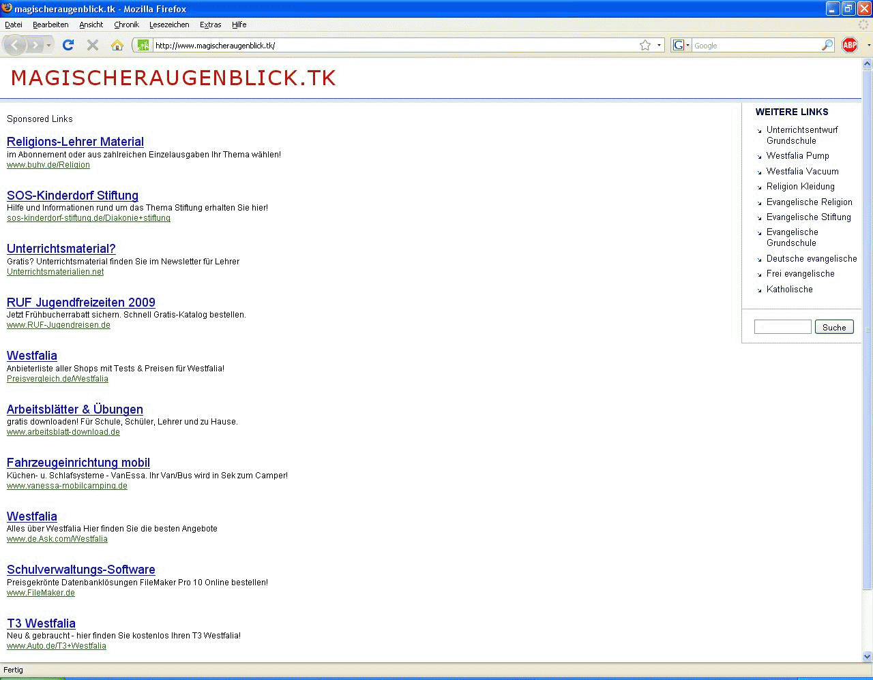873x680 pixels.
Task: Select Katholische sidebar link
Action: pyautogui.click(x=790, y=290)
